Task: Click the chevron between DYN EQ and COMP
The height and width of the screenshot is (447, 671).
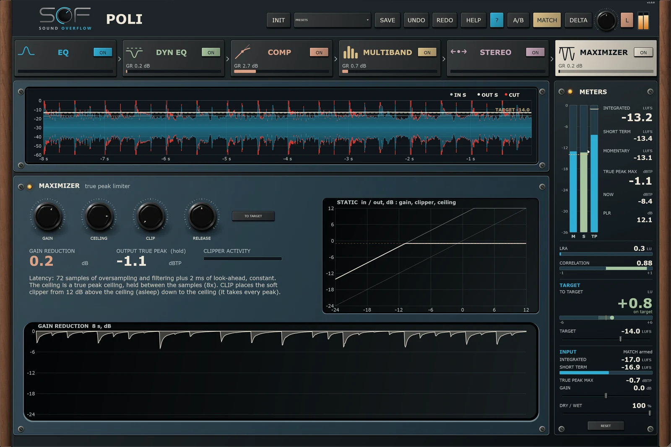Action: [228, 59]
